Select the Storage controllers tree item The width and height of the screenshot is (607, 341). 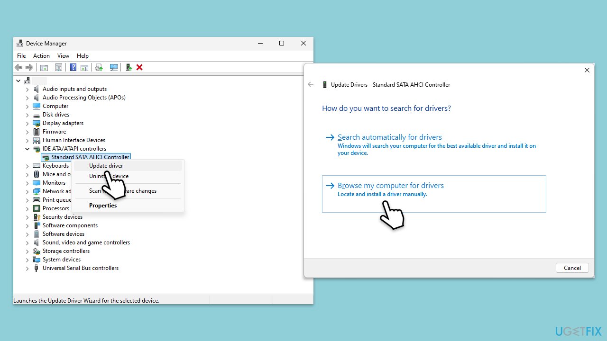66,251
